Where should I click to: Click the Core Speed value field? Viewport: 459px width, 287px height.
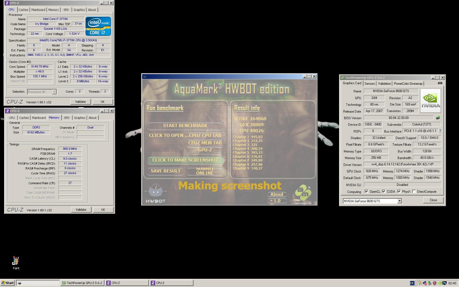[x=40, y=67]
